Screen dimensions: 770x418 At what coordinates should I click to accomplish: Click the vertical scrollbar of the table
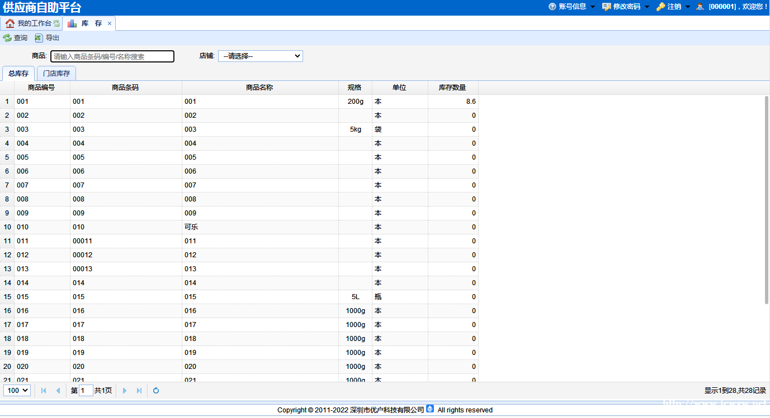[x=766, y=200]
